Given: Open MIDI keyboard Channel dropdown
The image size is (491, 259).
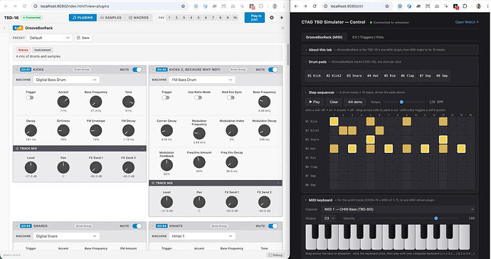Looking at the screenshot, I should (x=399, y=209).
